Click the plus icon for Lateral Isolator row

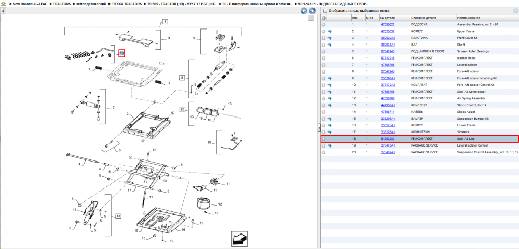324,65
